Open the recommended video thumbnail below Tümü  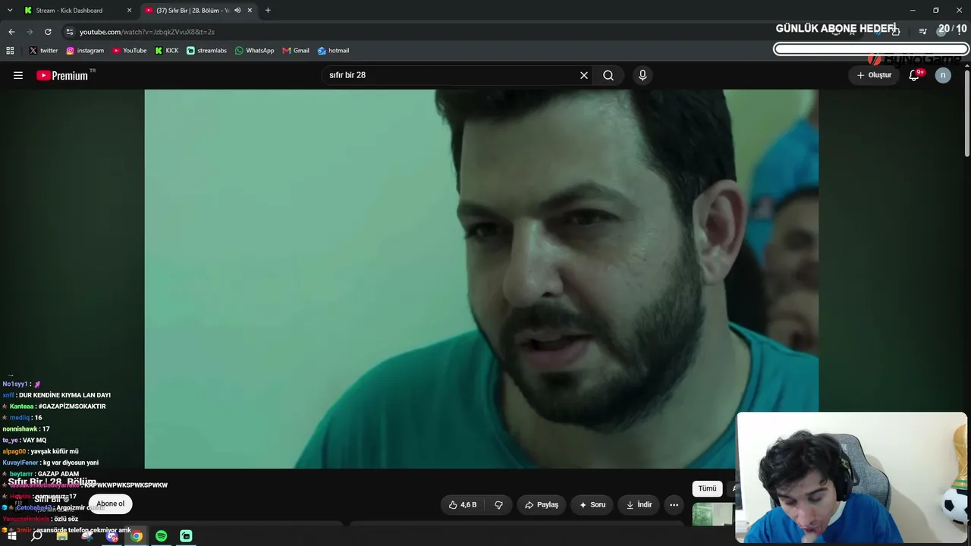[x=713, y=515]
